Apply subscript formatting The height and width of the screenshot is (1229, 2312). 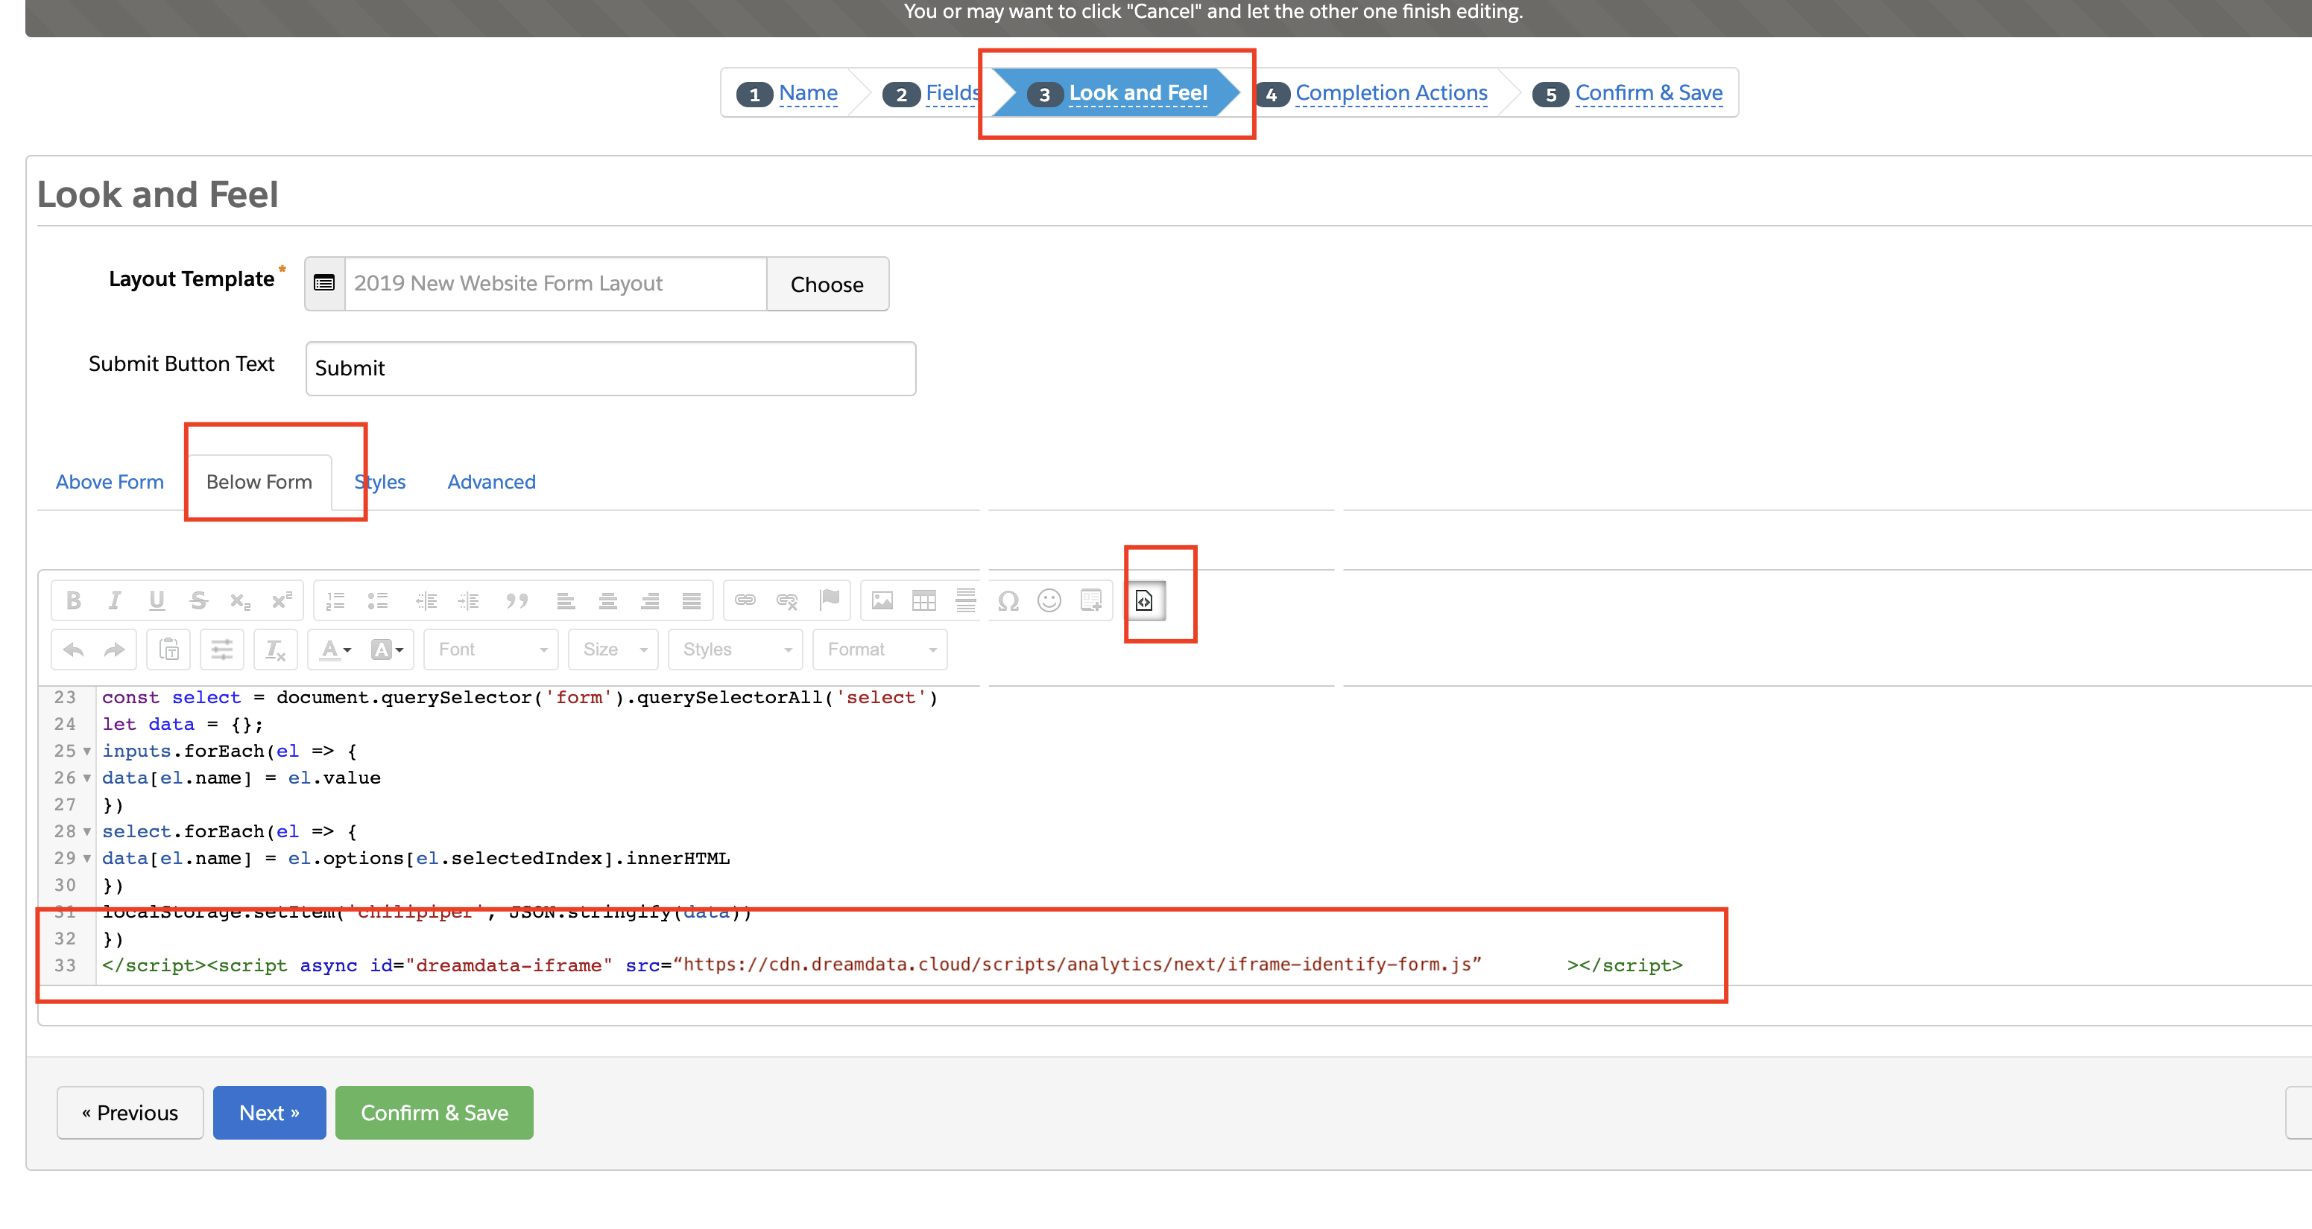(240, 600)
